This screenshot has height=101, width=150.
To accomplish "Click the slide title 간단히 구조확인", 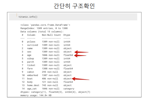I will click(x=74, y=6).
